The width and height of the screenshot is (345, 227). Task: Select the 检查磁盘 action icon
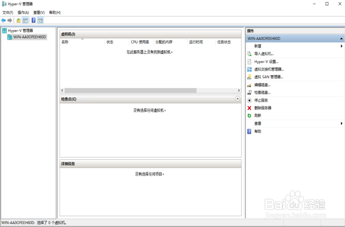[x=249, y=92]
